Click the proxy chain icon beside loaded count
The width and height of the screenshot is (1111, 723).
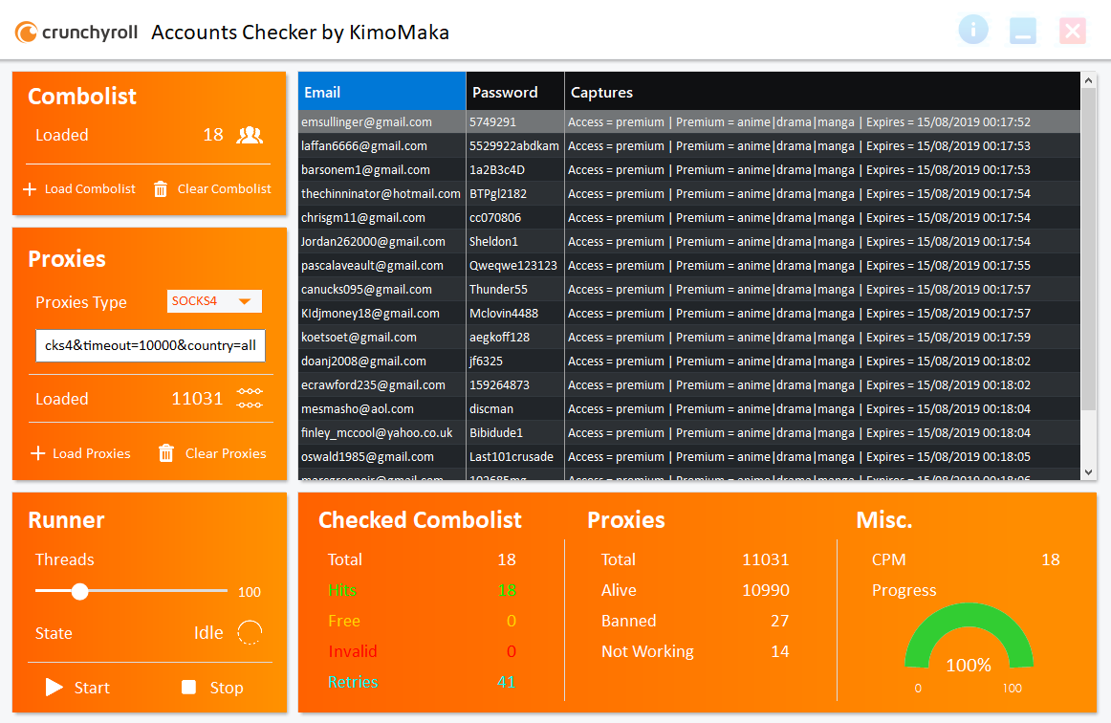pos(250,399)
